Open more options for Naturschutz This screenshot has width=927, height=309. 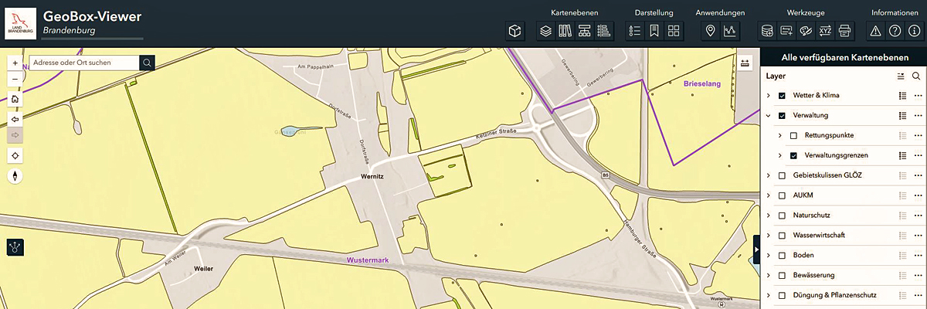coord(918,216)
